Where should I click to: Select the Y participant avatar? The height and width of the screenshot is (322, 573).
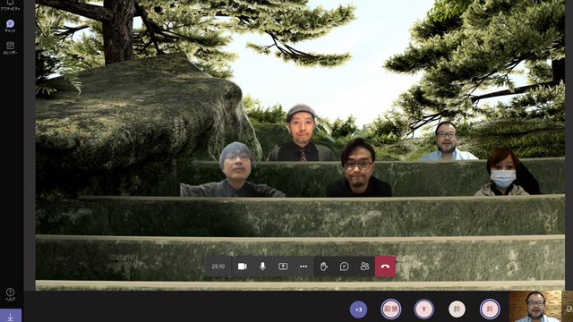tap(423, 309)
